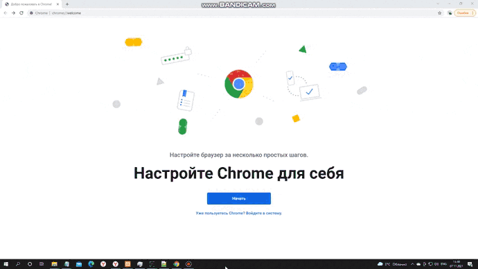Open the clock and date flyout
Viewport: 478px width, 269px height.
coord(457,264)
